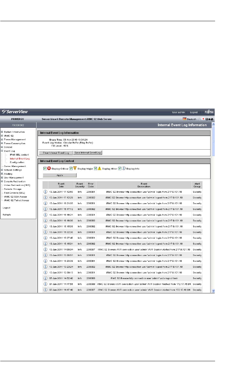Select Internal Event Log in sidebar
This screenshot has height=371, width=235.
point(20,158)
